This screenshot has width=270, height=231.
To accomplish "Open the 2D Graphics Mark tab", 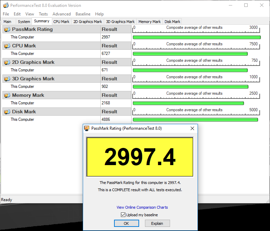I will point(88,22).
